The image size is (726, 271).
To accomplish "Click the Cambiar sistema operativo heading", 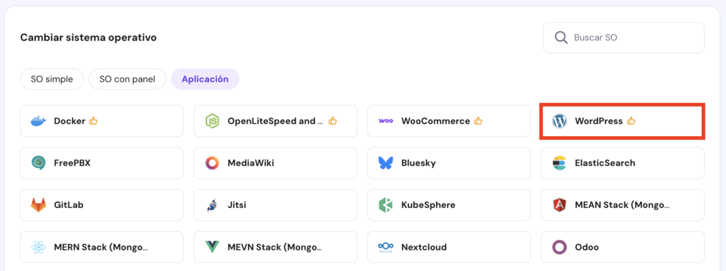I will [x=89, y=38].
